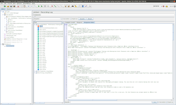This screenshot has height=105, width=176.
Task: Select sample 026 /-a104 in results
Action: coord(43,69)
